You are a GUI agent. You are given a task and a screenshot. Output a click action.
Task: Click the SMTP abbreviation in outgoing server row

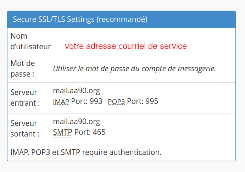[62, 132]
